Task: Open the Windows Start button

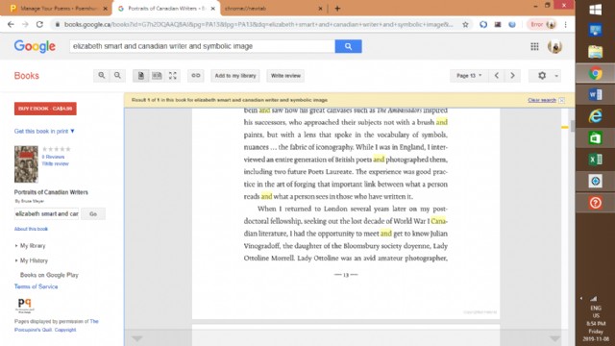Action: tap(596, 10)
